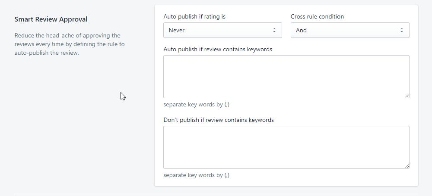The height and width of the screenshot is (196, 432).
Task: Click resize handle of auto publish keywords box
Action: click(407, 96)
